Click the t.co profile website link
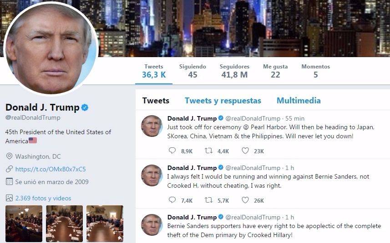The width and height of the screenshot is (390, 243). click(x=51, y=169)
